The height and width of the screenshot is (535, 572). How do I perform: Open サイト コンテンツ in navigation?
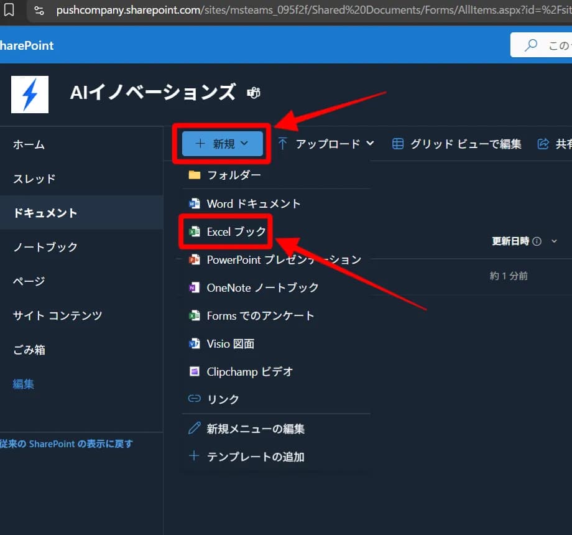pos(57,315)
